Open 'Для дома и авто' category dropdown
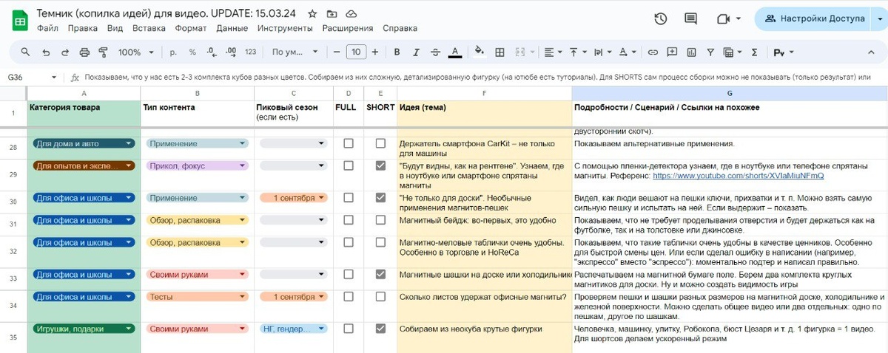This screenshot has height=353, width=888. pyautogui.click(x=129, y=143)
